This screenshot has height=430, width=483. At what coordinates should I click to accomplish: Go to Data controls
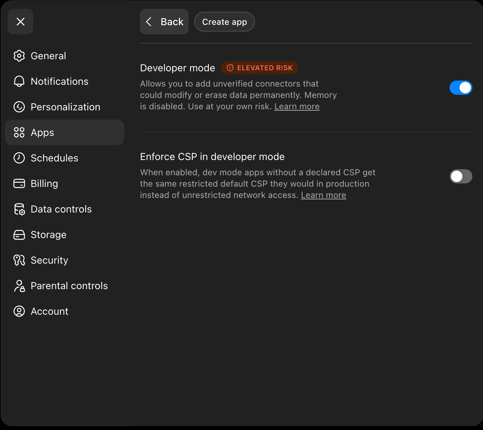point(65,209)
